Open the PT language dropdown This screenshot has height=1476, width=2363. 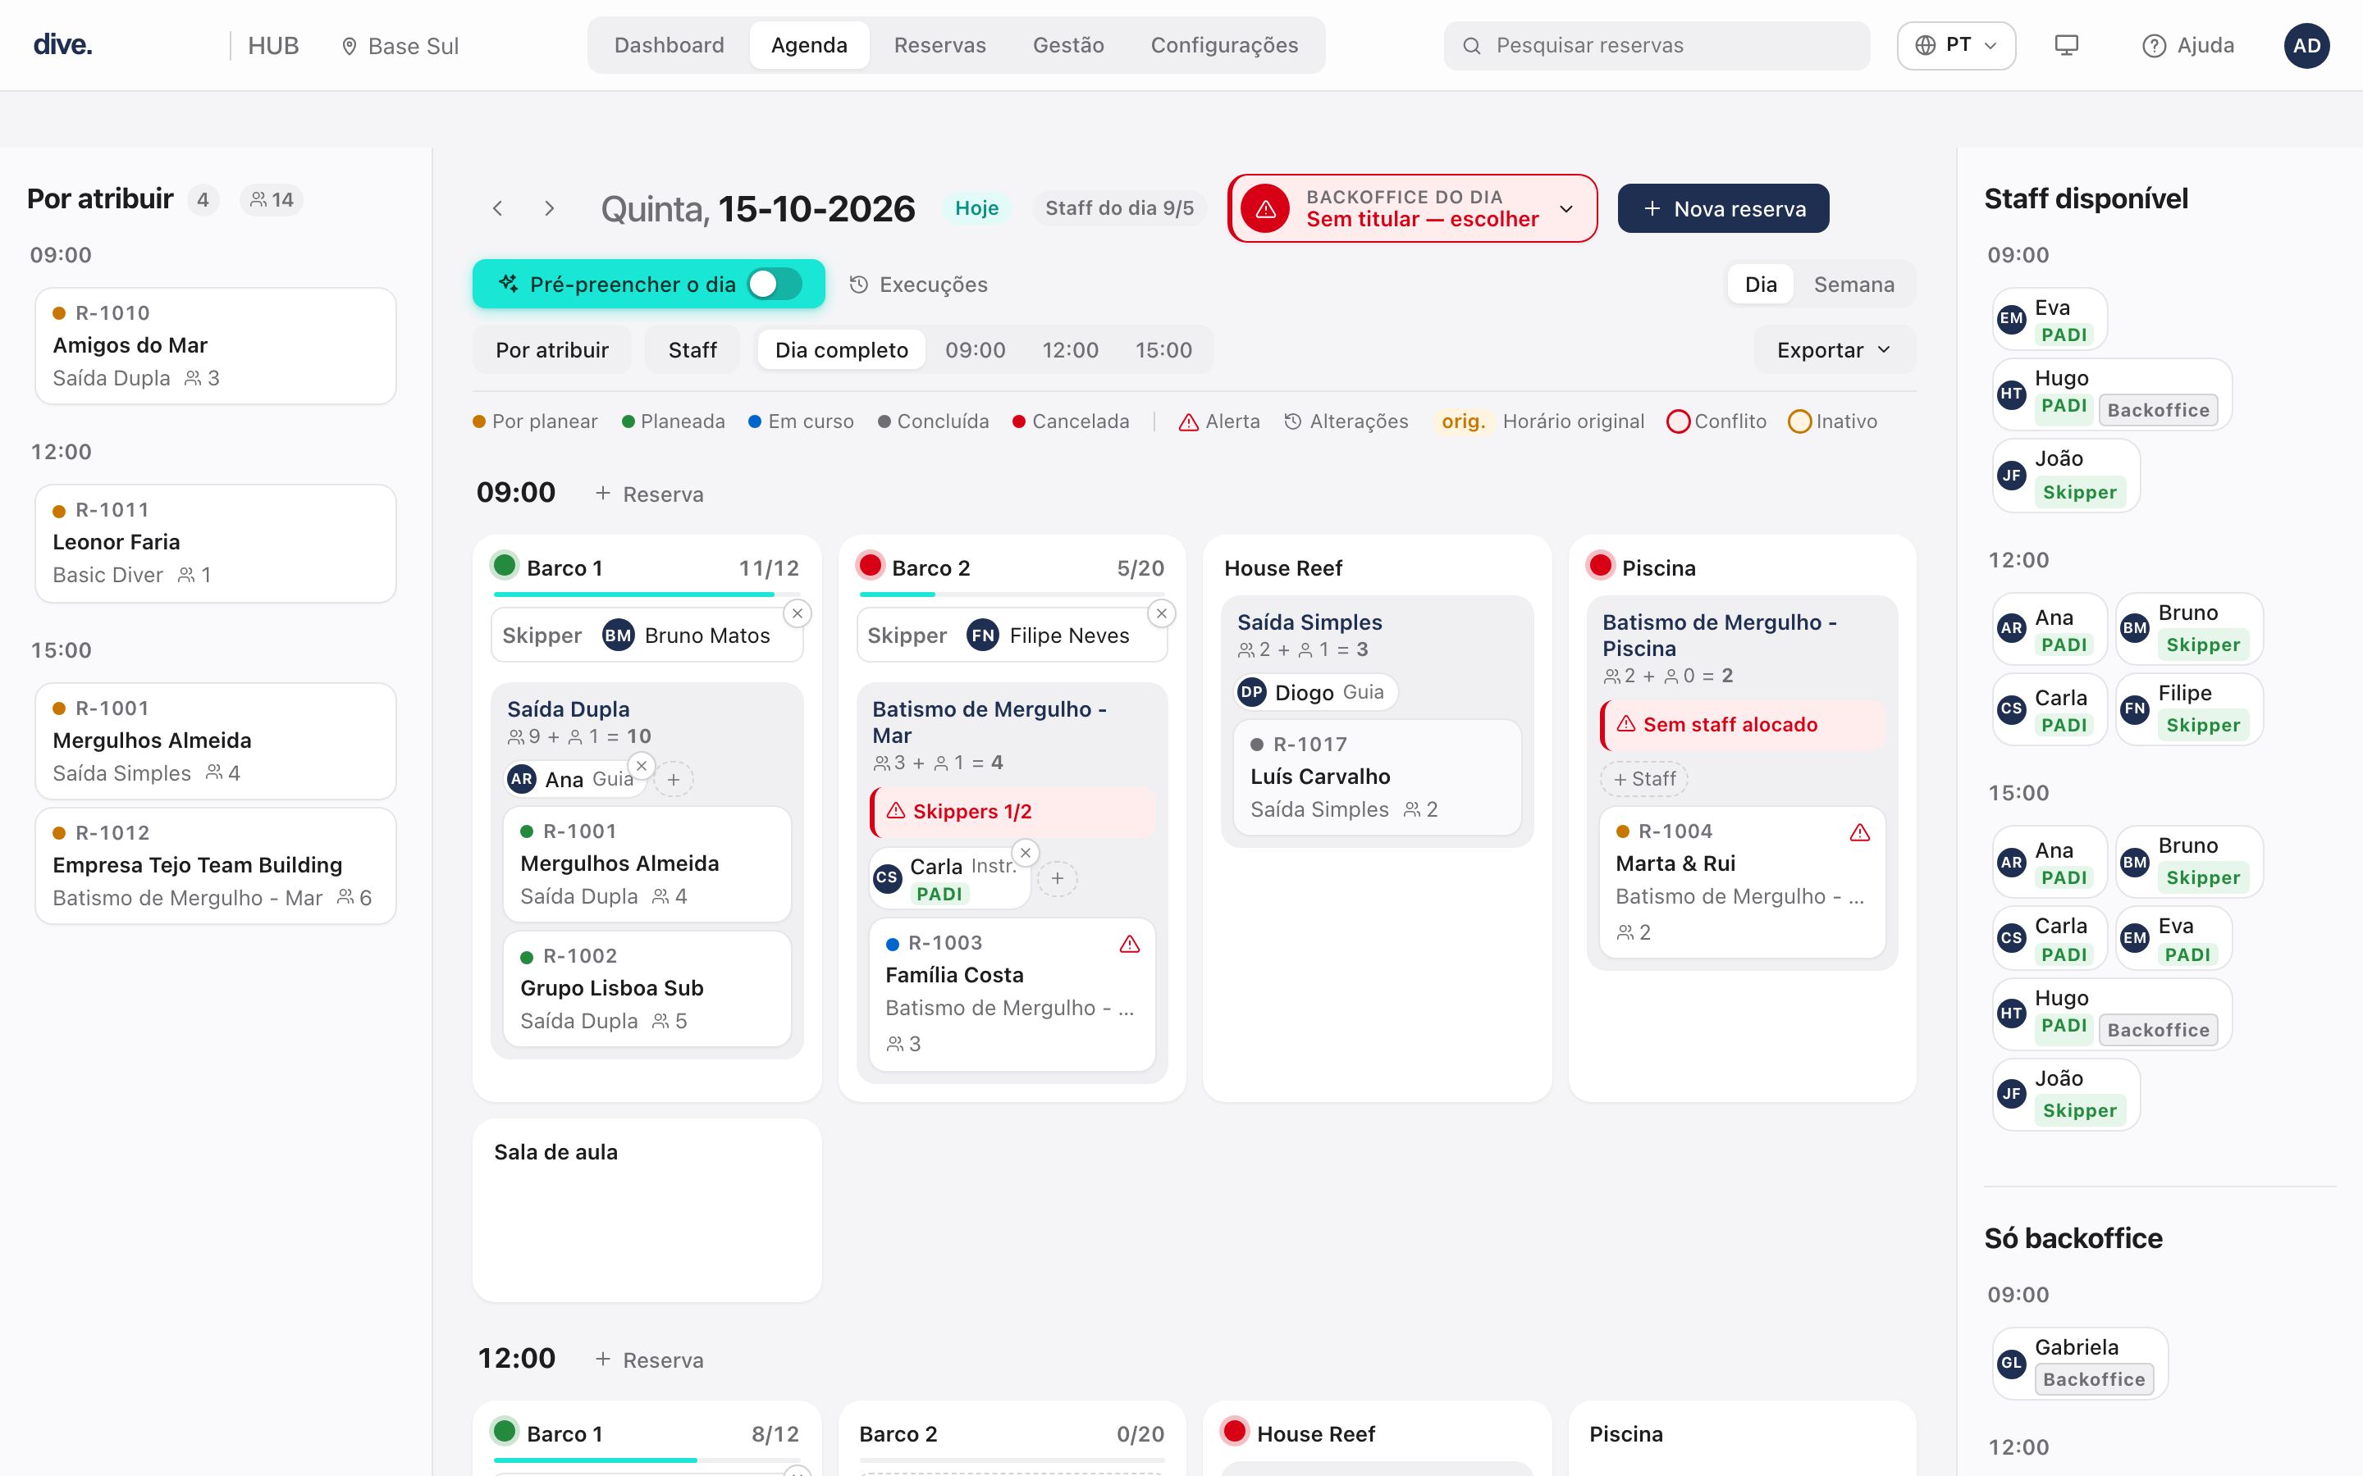point(1956,45)
